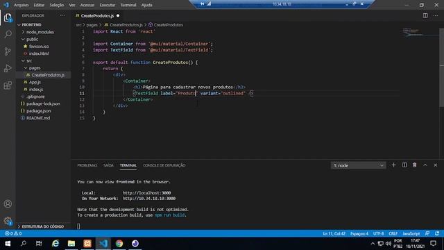Image resolution: width=444 pixels, height=250 pixels.
Task: Open the Extensions view
Action: 8,85
